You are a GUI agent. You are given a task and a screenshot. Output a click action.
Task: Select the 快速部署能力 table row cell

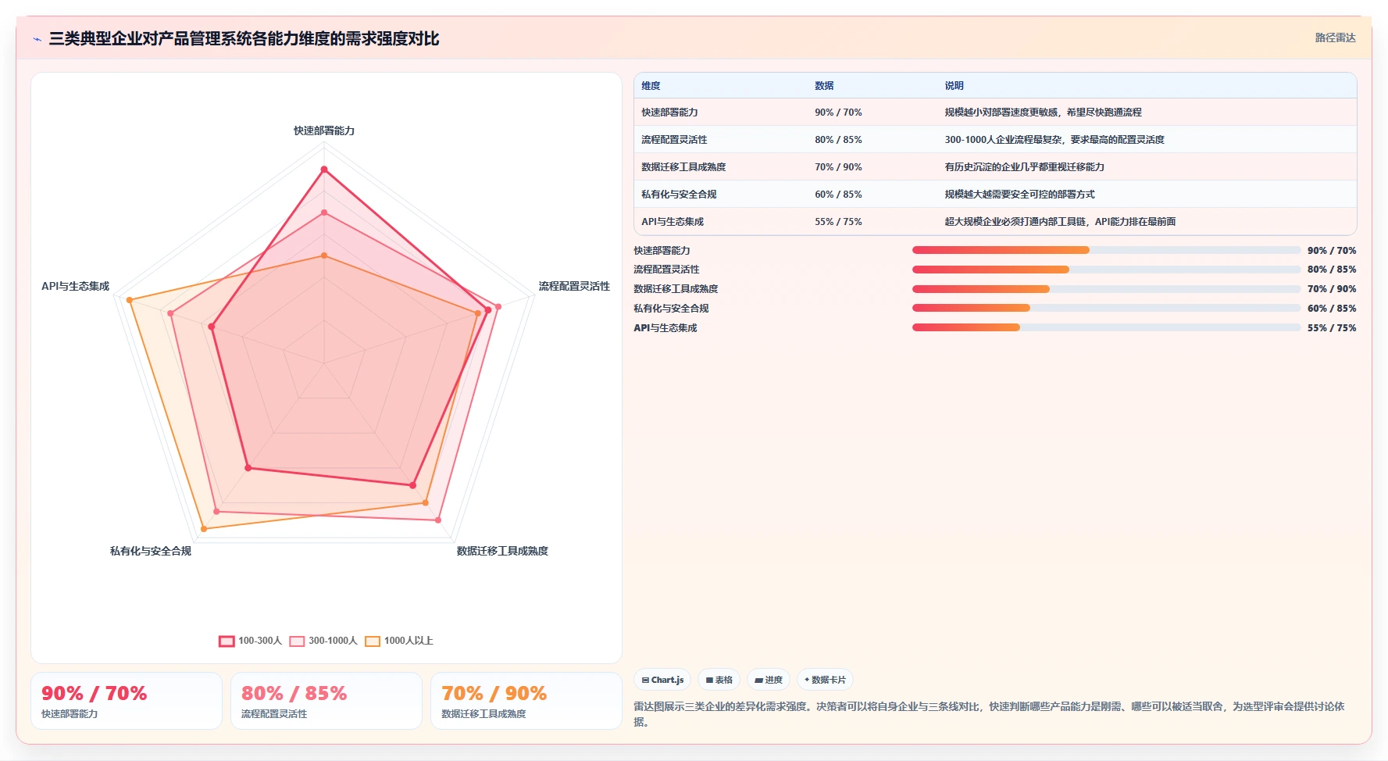pyautogui.click(x=669, y=113)
